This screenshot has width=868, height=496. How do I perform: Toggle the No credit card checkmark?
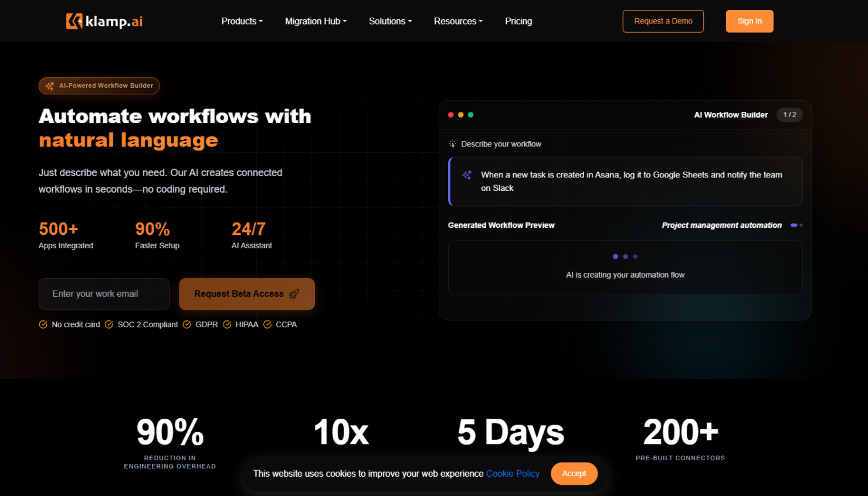tap(43, 324)
